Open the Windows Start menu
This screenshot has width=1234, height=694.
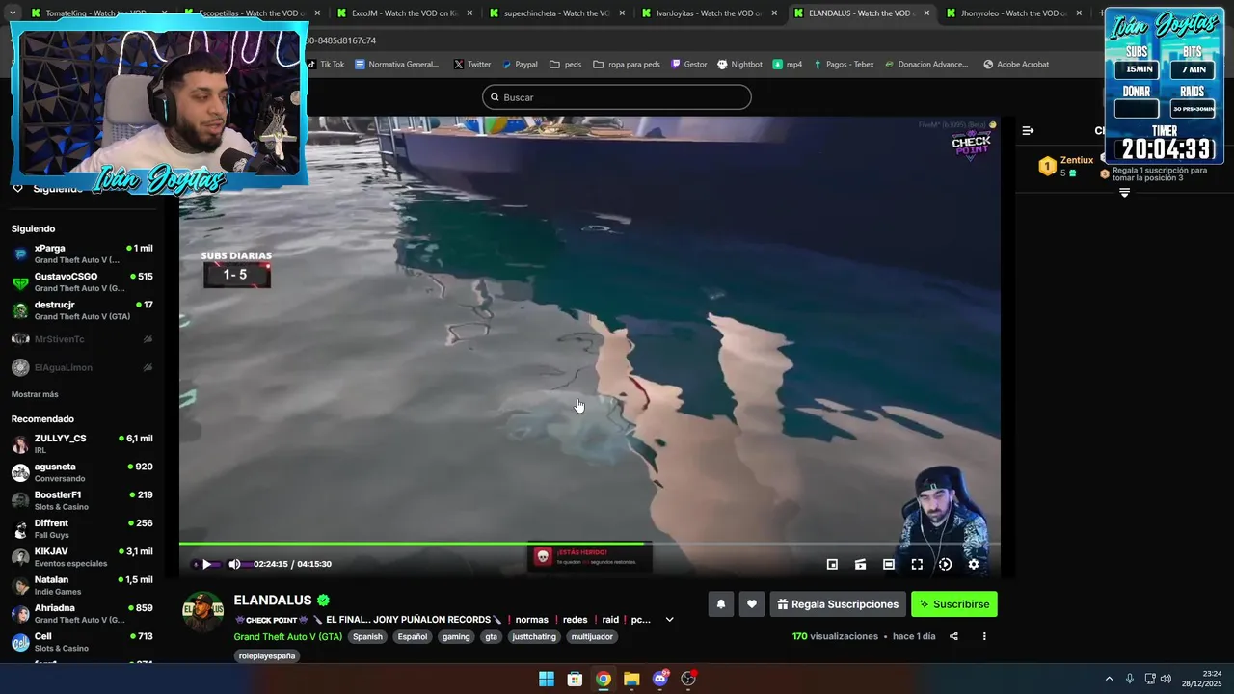[x=547, y=679]
